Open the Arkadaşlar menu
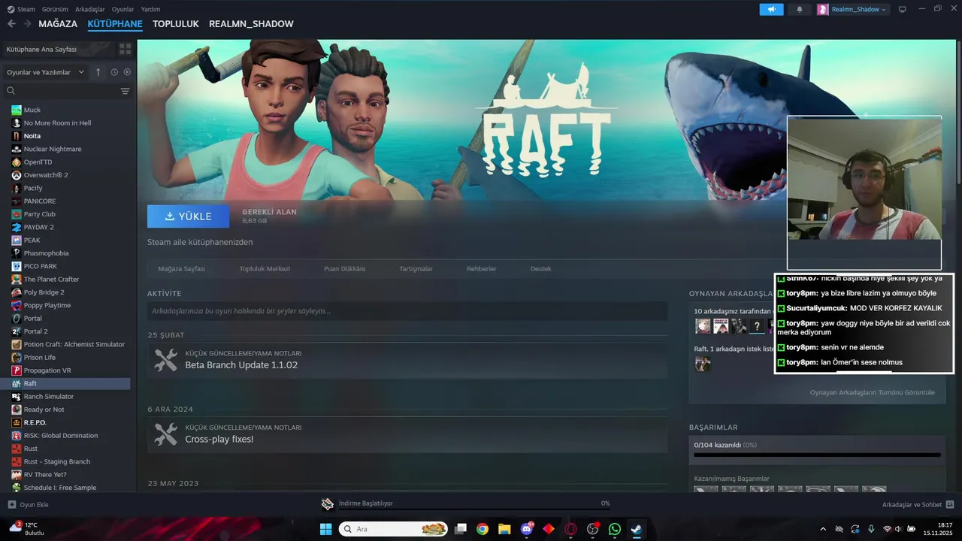This screenshot has width=962, height=541. pyautogui.click(x=90, y=9)
